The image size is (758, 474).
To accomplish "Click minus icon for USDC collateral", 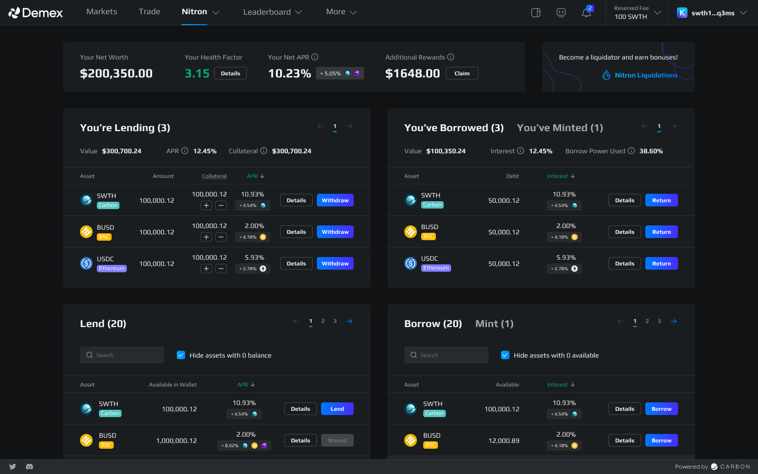I will pyautogui.click(x=222, y=269).
